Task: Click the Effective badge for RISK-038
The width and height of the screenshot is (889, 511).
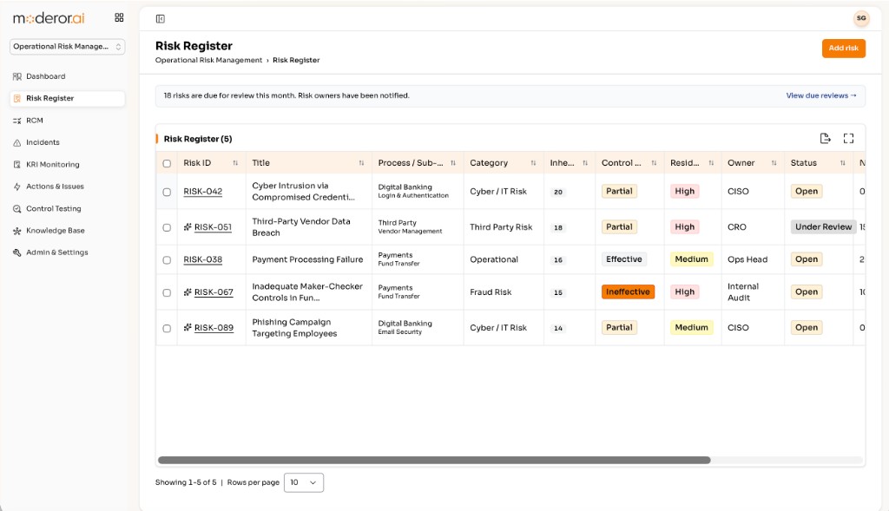Action: 623,259
